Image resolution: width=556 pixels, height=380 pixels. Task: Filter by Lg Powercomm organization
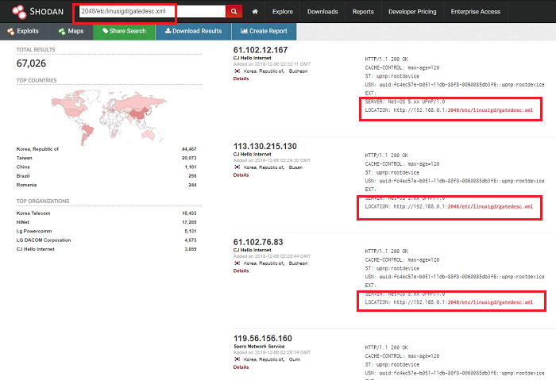(x=34, y=232)
